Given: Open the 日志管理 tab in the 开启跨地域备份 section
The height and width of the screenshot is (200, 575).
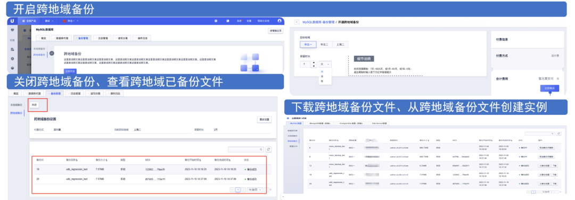Looking at the screenshot, I should [102, 38].
